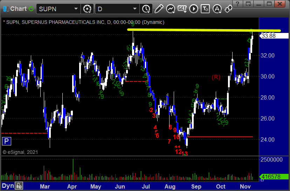Open the GET studies menu
The image size is (290, 191).
pyautogui.click(x=182, y=9)
